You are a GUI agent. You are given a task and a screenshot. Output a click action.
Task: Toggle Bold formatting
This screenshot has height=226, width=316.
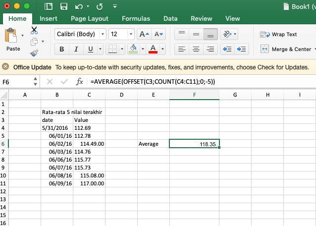pos(62,49)
